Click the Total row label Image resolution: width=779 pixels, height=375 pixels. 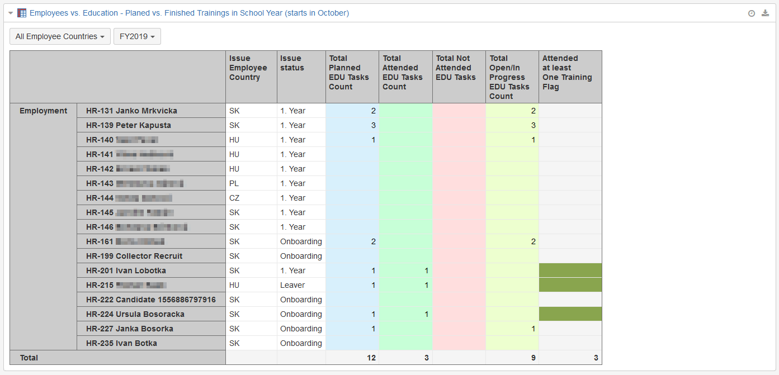click(x=29, y=358)
